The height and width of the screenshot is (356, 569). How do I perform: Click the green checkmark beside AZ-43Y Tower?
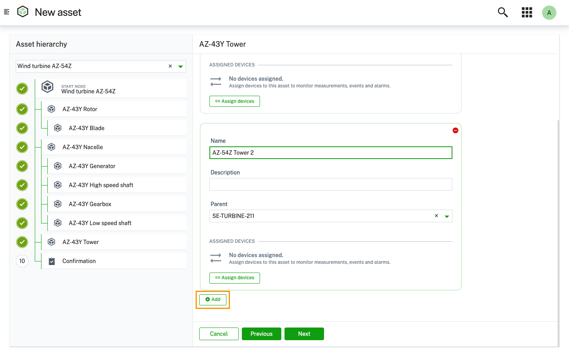click(x=22, y=242)
